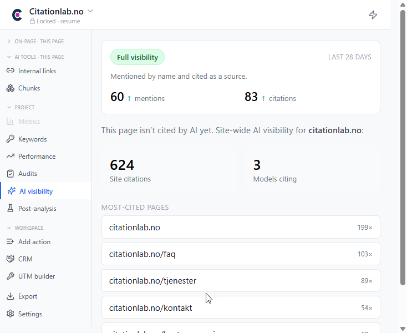Open the citationlab.no/faq row
Image resolution: width=407 pixels, height=333 pixels.
[x=241, y=254]
